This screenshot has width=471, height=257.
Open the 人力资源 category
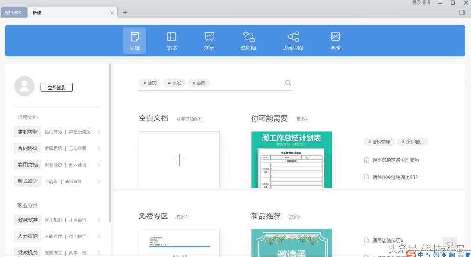pyautogui.click(x=28, y=236)
